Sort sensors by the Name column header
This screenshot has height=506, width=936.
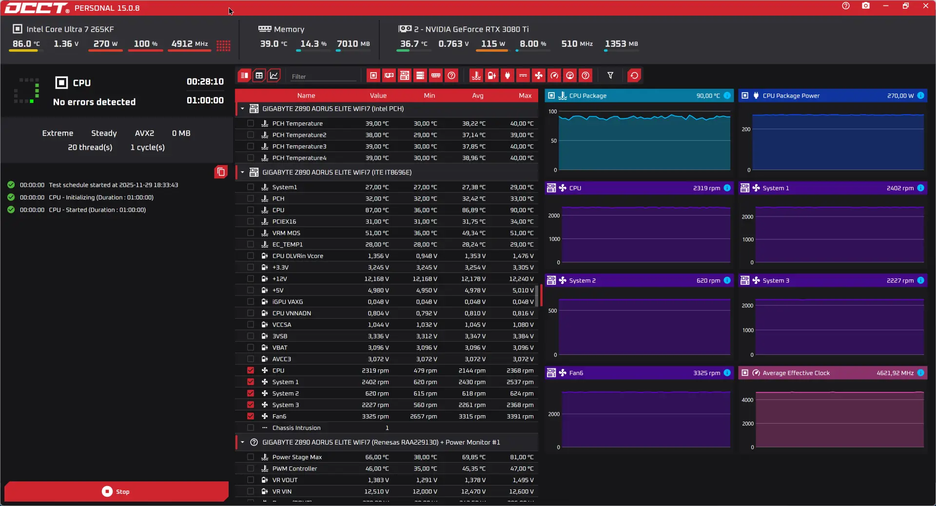306,96
